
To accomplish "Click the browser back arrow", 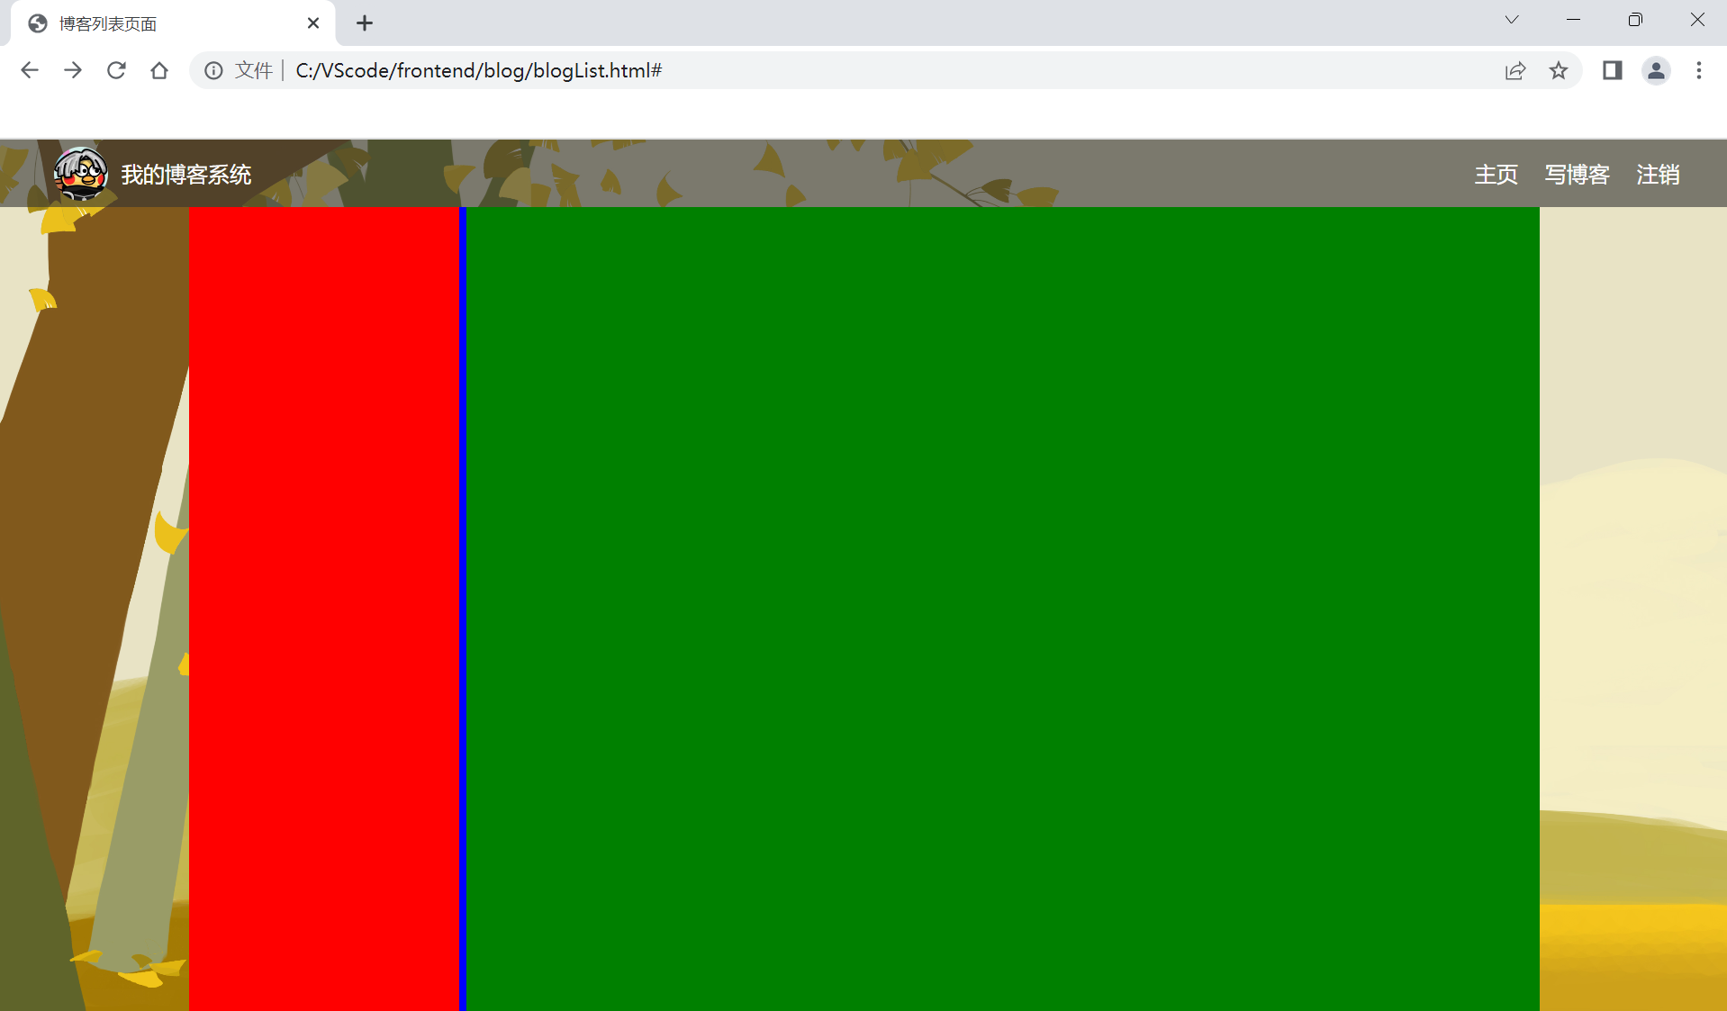I will coord(30,70).
